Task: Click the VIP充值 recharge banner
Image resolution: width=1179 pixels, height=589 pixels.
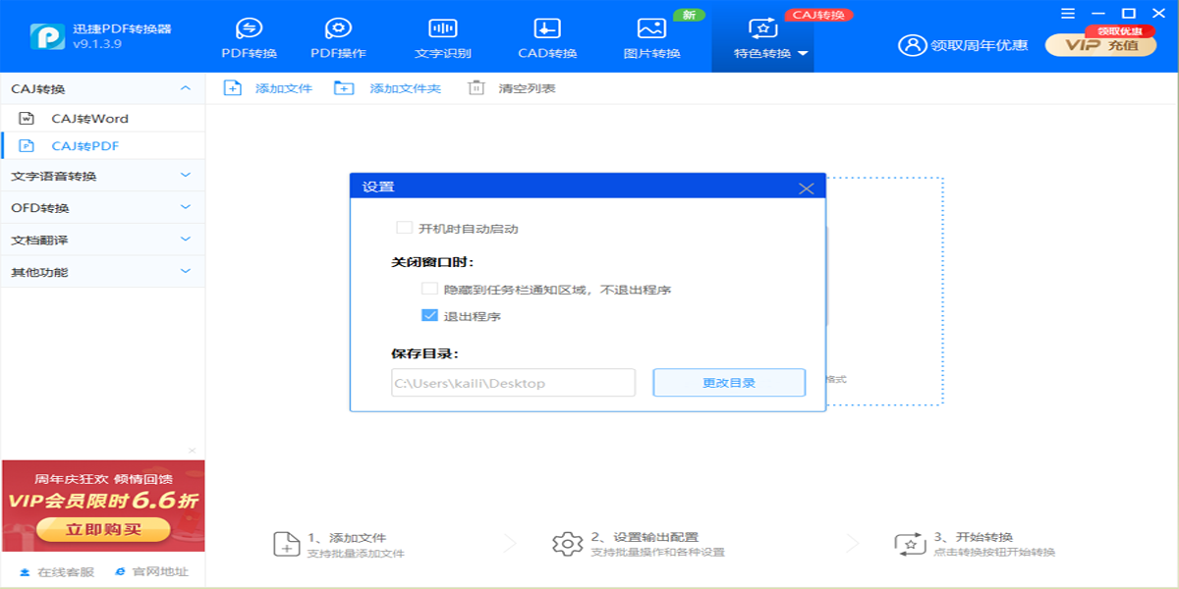Action: coord(1099,44)
